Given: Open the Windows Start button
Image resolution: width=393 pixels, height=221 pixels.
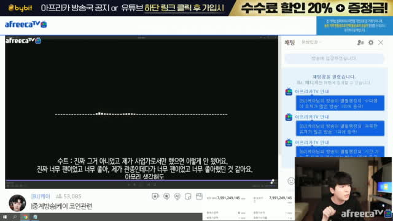Looking at the screenshot, I should coord(5,217).
